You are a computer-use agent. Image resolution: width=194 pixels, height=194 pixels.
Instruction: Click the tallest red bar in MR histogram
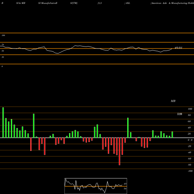click(x=120, y=151)
